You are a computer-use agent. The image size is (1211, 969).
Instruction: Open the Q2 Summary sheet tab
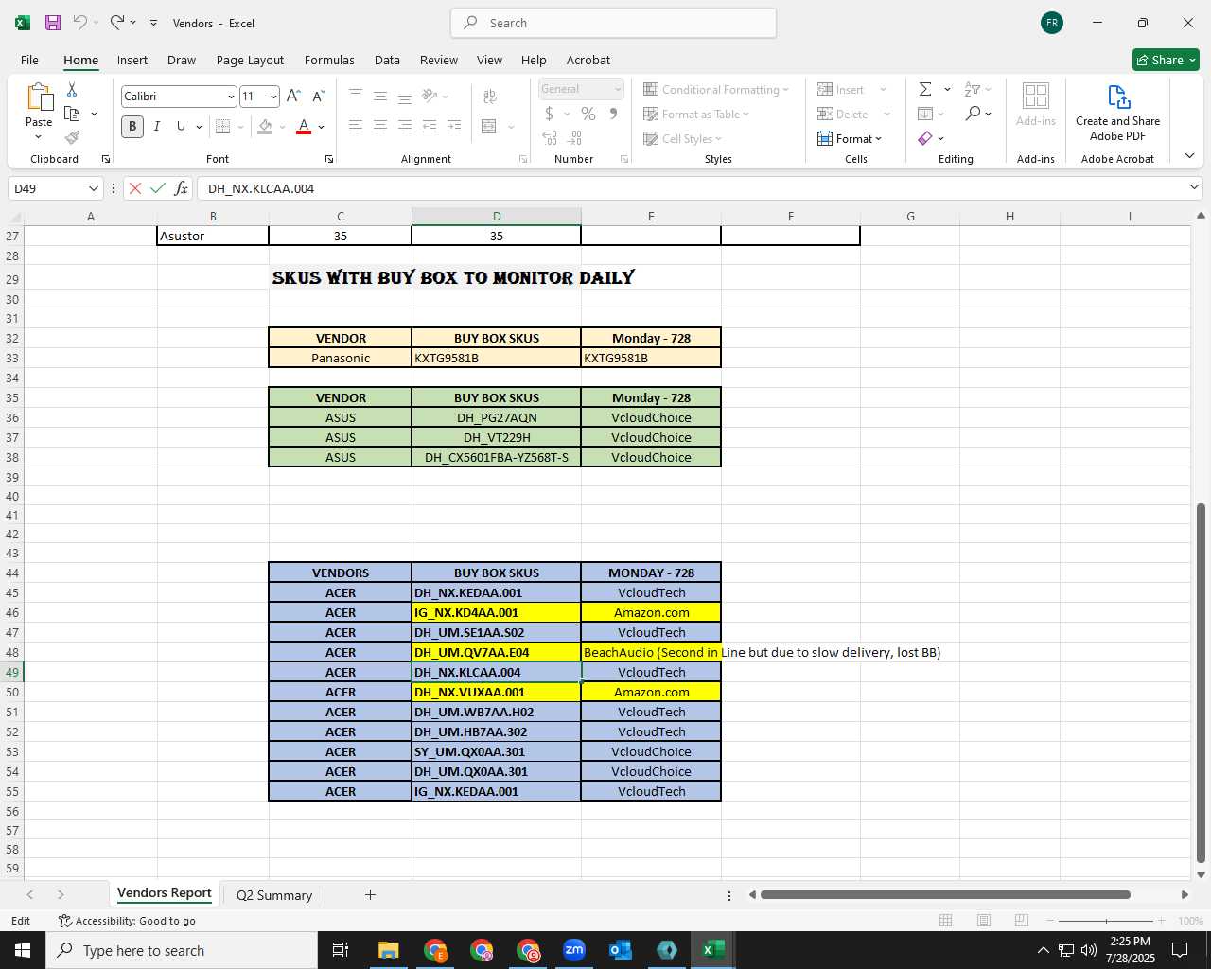274,895
